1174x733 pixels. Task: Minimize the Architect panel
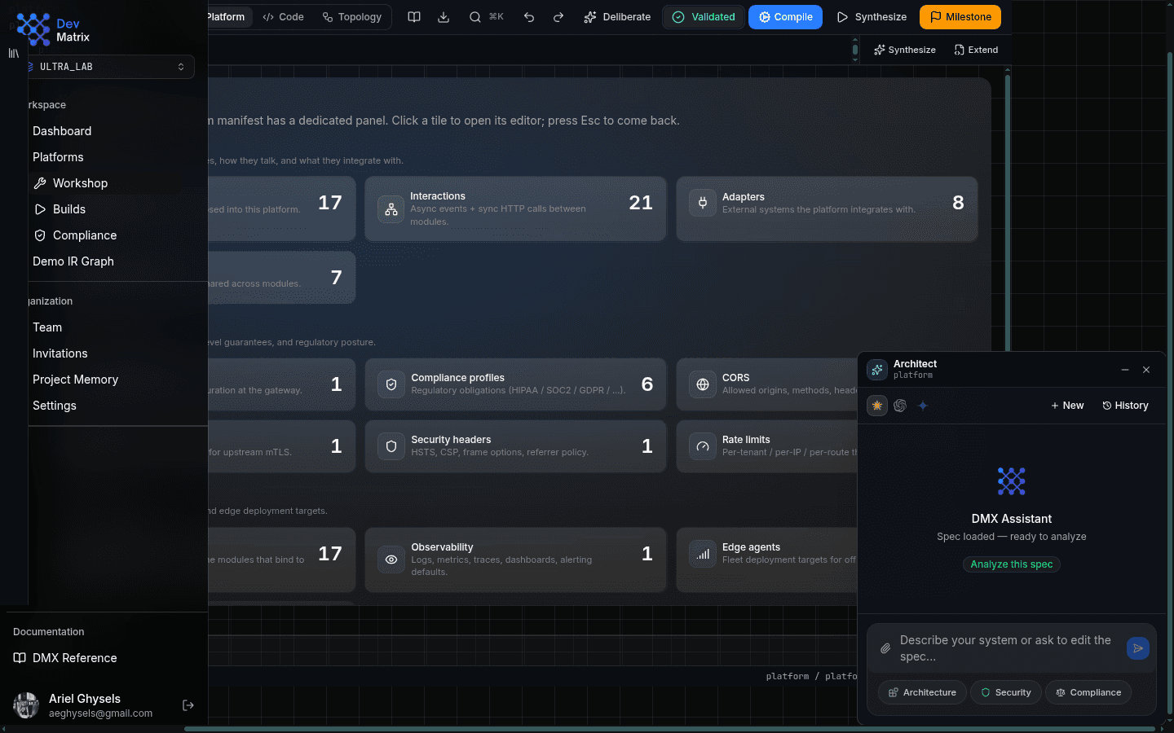coord(1125,370)
